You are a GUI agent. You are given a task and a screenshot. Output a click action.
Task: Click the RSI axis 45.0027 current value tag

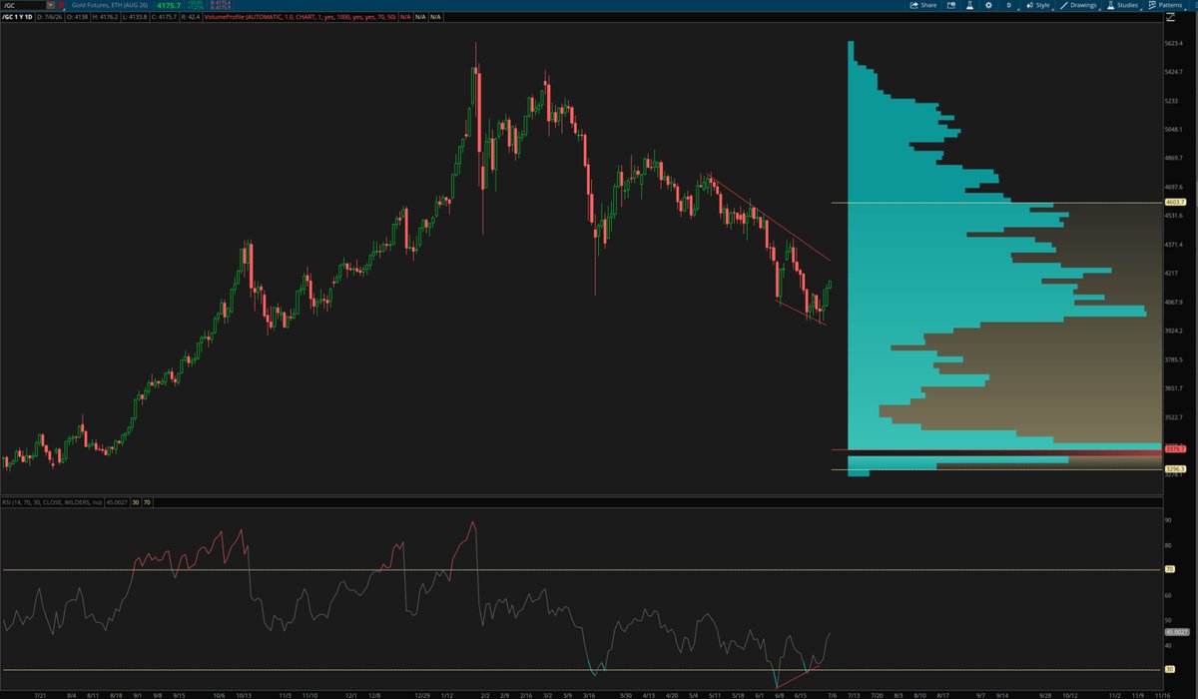tap(1175, 632)
